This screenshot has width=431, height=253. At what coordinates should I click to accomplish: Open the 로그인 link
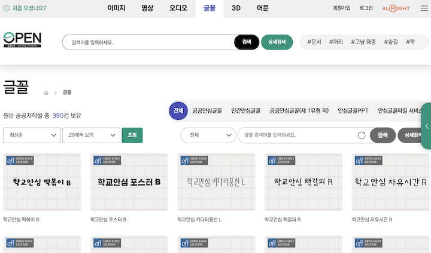(366, 8)
